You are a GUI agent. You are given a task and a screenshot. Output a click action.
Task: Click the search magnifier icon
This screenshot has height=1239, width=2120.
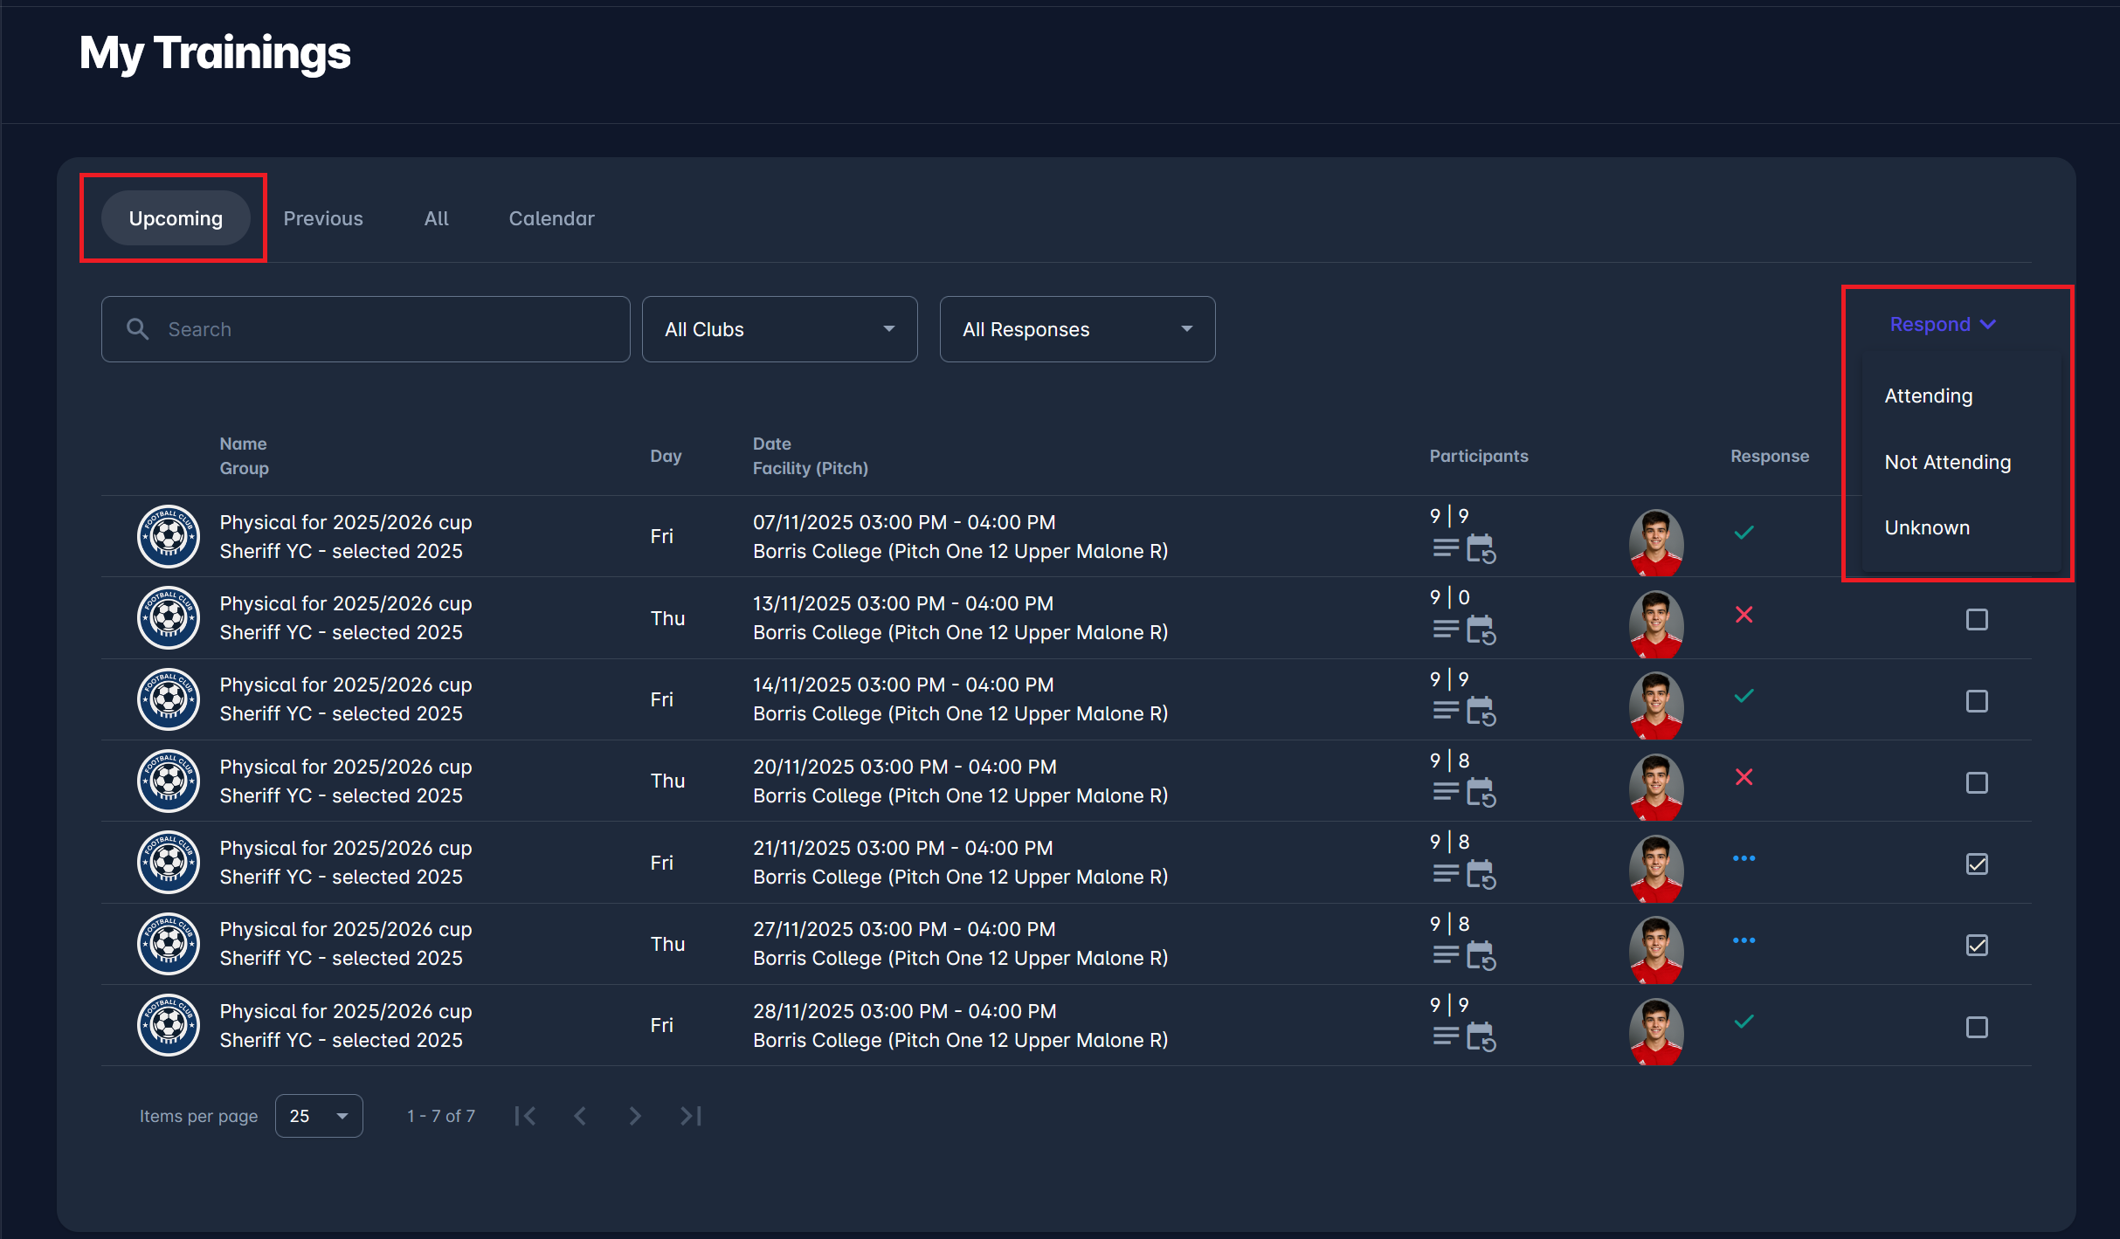click(137, 329)
